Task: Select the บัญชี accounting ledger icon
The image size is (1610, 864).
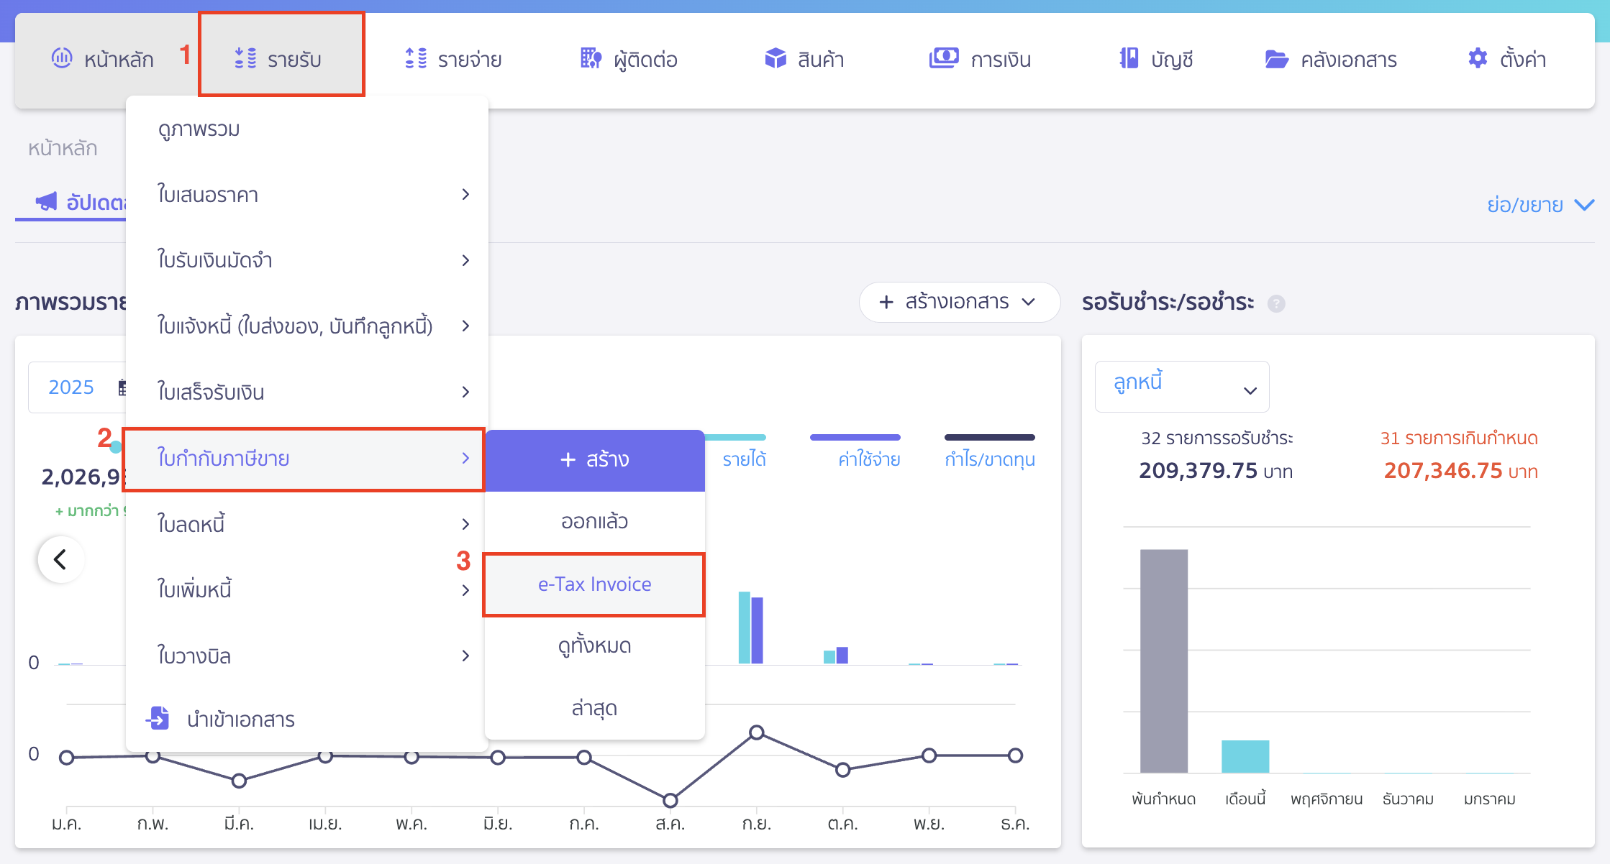Action: (1128, 58)
